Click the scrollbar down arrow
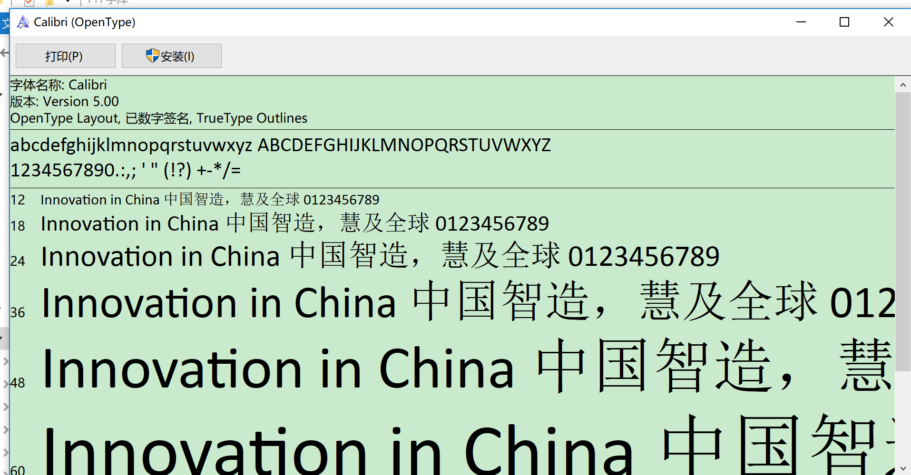Screen dimensions: 911x475 pyautogui.click(x=902, y=469)
